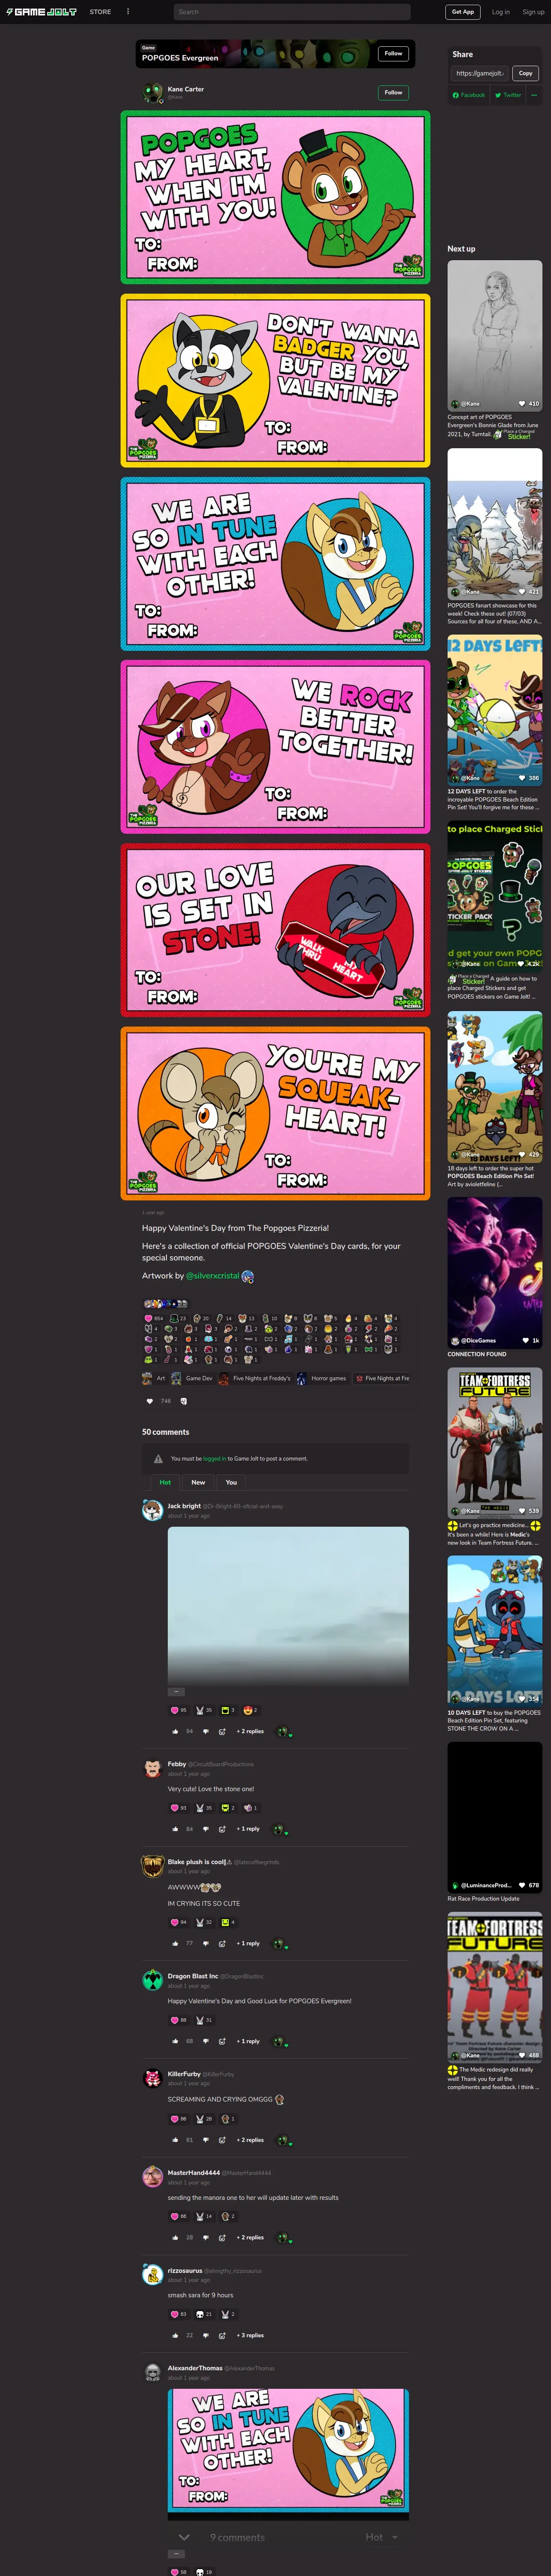
Task: Open the @silverxcristal artist link
Action: point(213,1276)
